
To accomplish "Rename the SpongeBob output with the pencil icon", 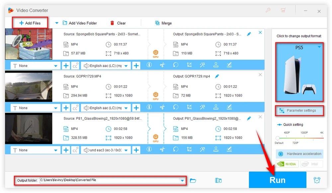I will point(249,34).
